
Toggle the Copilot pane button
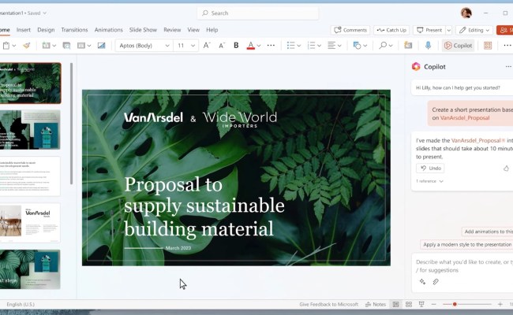coord(458,46)
